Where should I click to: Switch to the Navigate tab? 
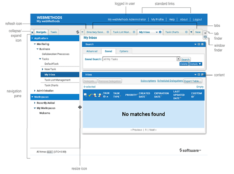point(41,32)
